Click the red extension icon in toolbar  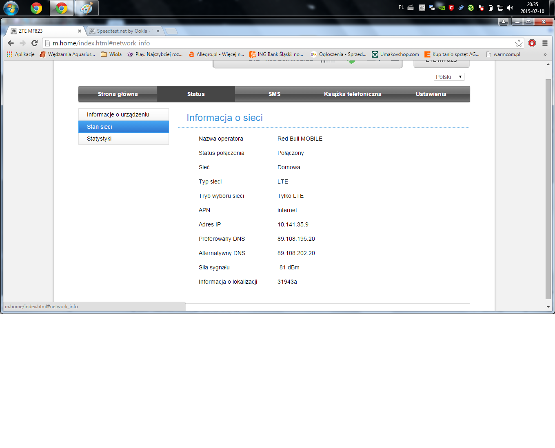[x=532, y=43]
